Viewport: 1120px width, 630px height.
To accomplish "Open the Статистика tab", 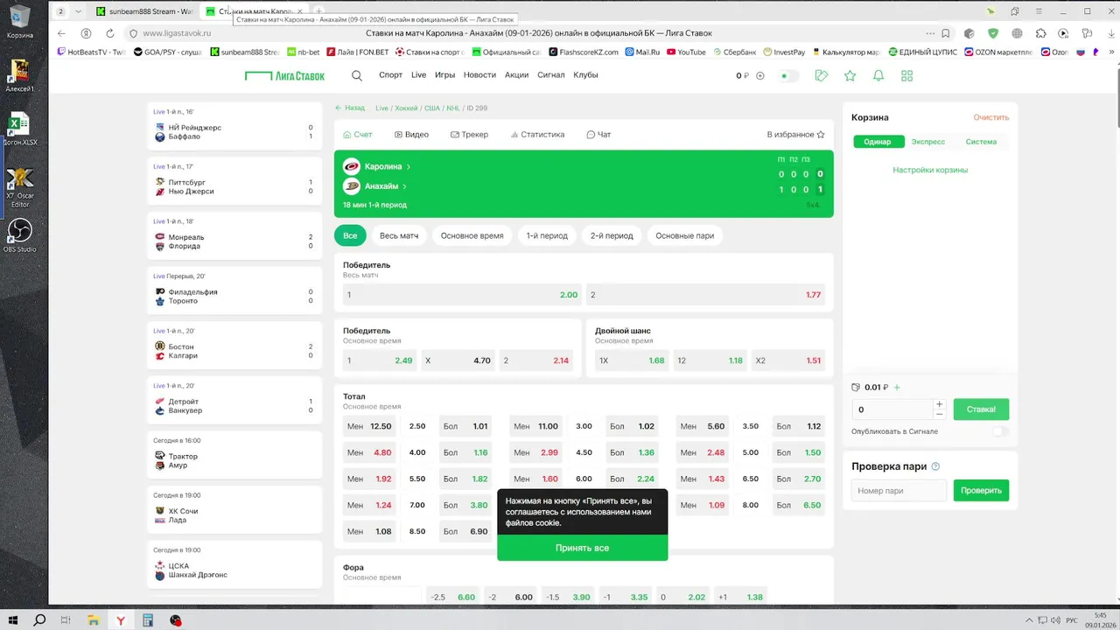I will pyautogui.click(x=536, y=135).
